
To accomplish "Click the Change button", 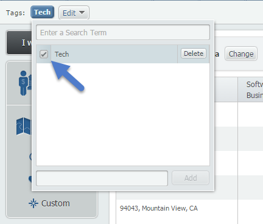I will [x=241, y=54].
